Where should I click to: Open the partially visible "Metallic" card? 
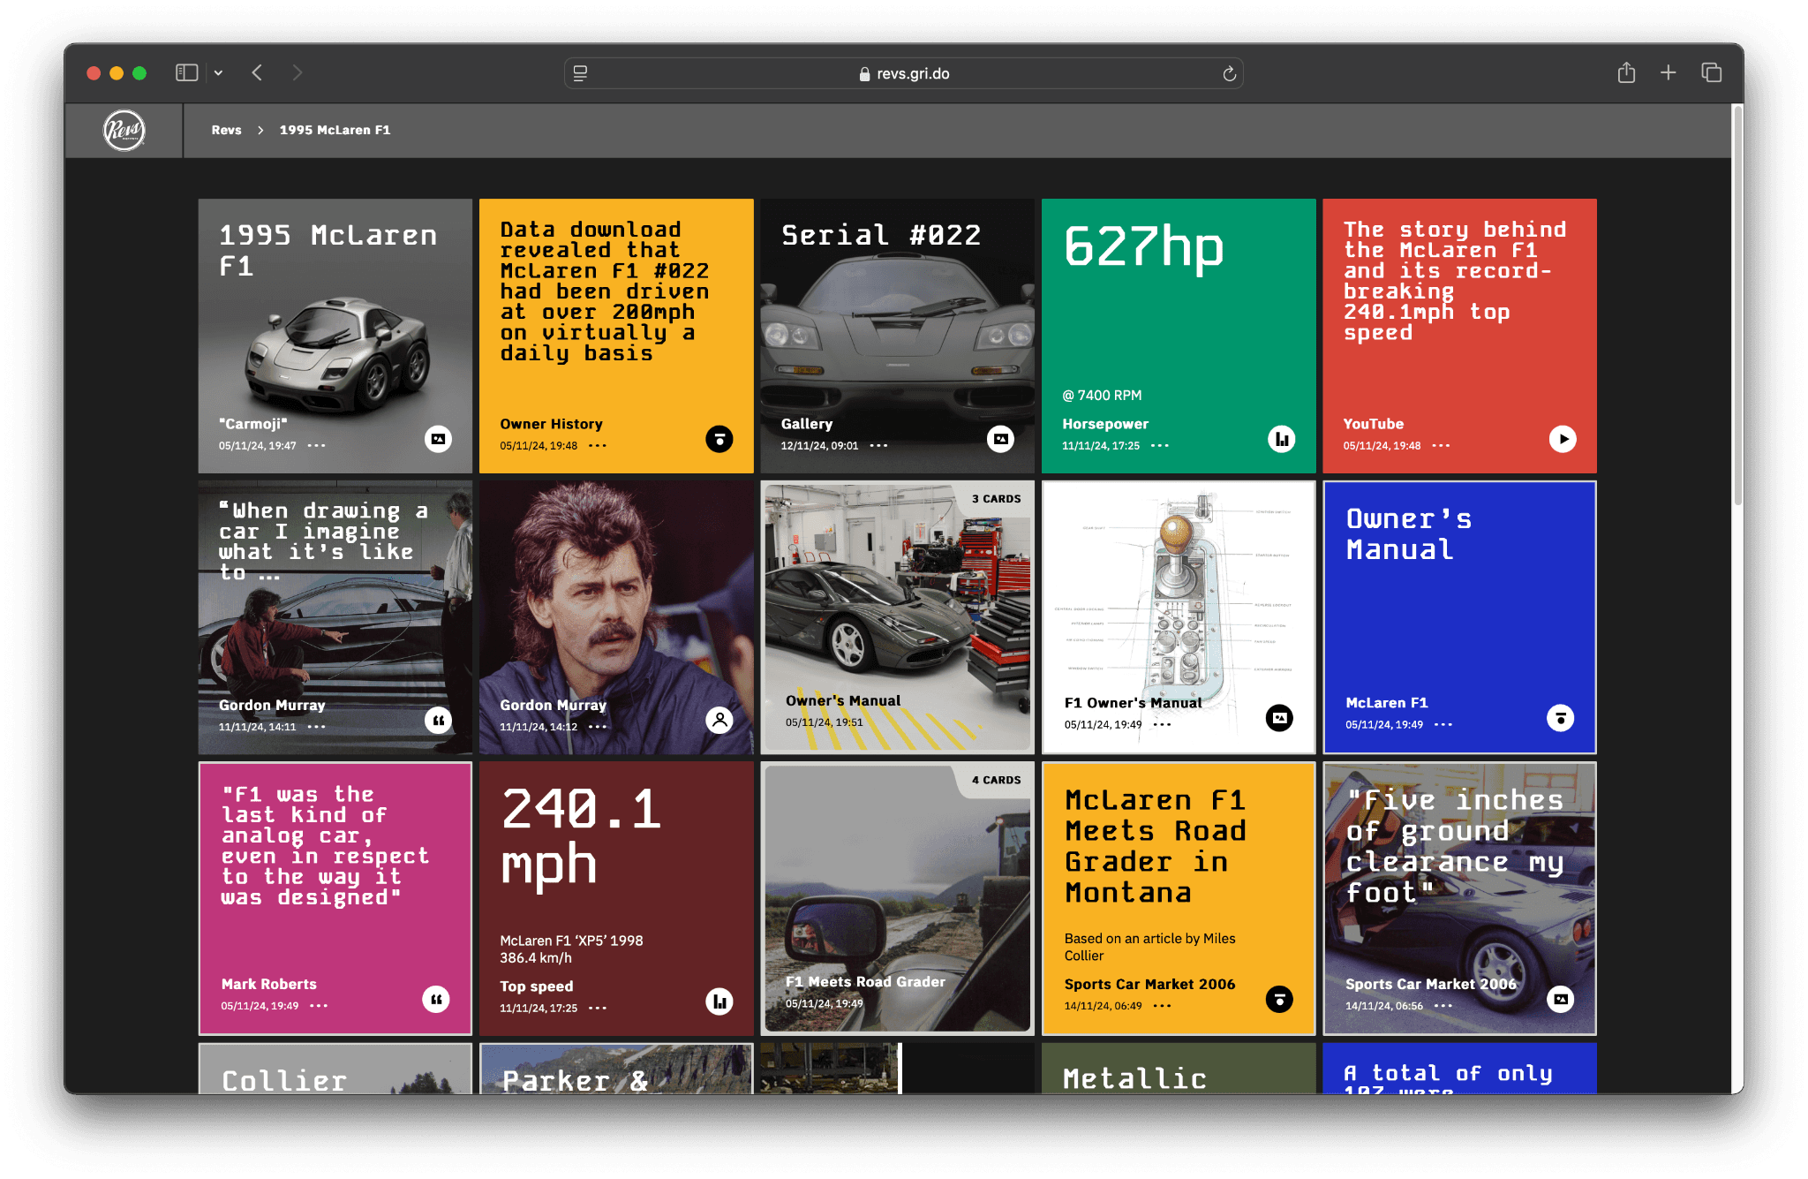[x=1179, y=1069]
